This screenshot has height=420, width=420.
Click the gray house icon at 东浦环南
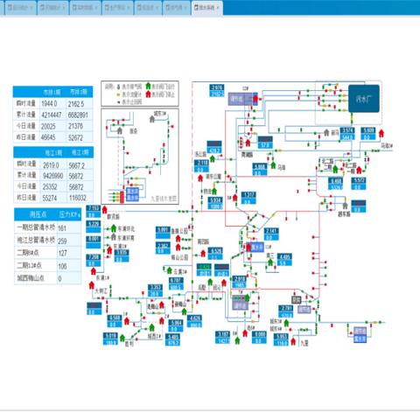(114, 237)
